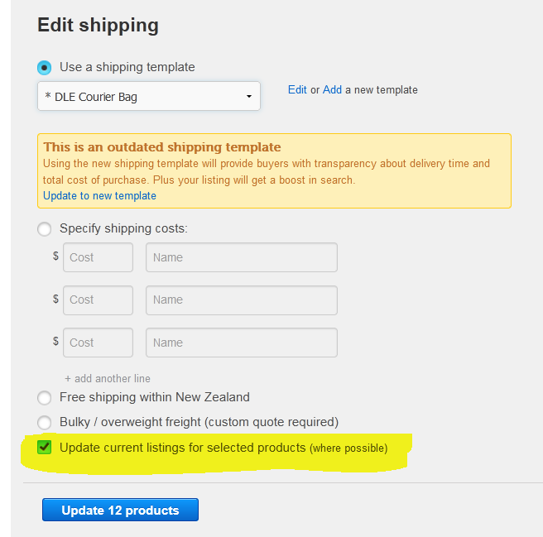Choose the "Bulky / overweight freight" radio option

coord(45,422)
